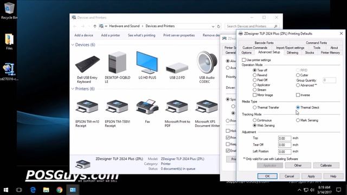Select Continuous tracking mode
347x195 pixels.
(254, 120)
